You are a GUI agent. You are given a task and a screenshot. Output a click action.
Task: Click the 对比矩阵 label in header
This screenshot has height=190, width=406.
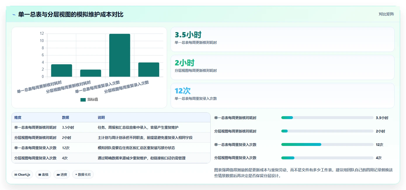[x=386, y=14]
